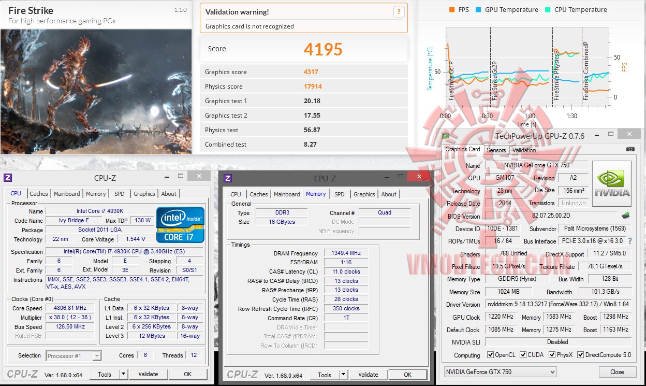646x386 pixels.
Task: Click Validate in the CPU-Z memory window
Action: pyautogui.click(x=368, y=375)
